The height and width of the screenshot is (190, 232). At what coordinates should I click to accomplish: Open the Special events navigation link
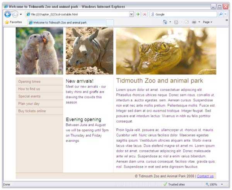point(29,96)
